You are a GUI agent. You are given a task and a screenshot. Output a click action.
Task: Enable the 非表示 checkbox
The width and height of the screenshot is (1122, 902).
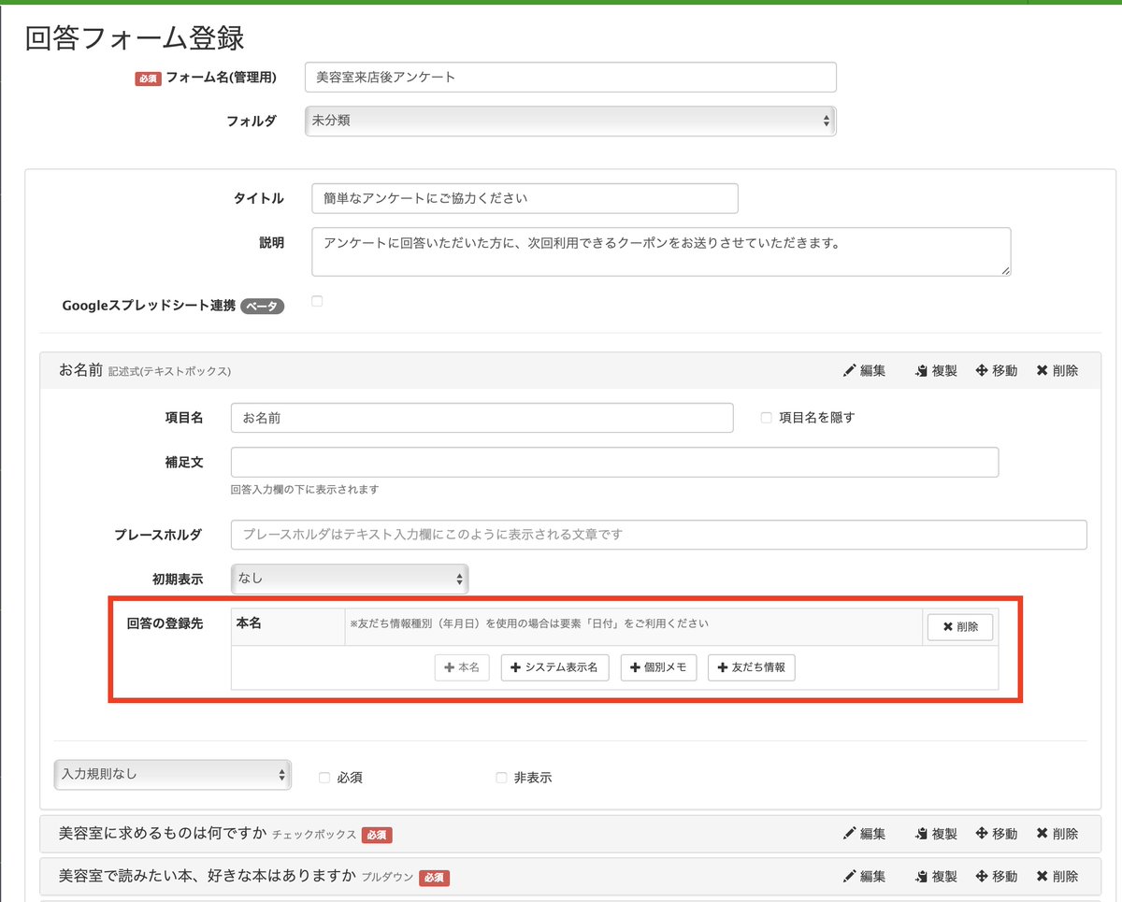[501, 777]
